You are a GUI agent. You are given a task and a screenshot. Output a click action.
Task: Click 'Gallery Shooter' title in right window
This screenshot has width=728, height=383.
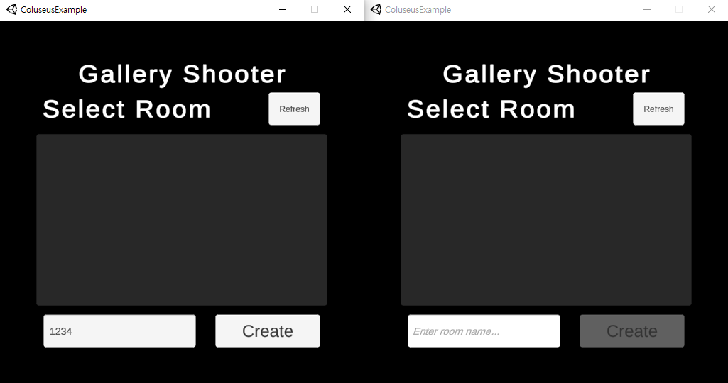pos(546,74)
